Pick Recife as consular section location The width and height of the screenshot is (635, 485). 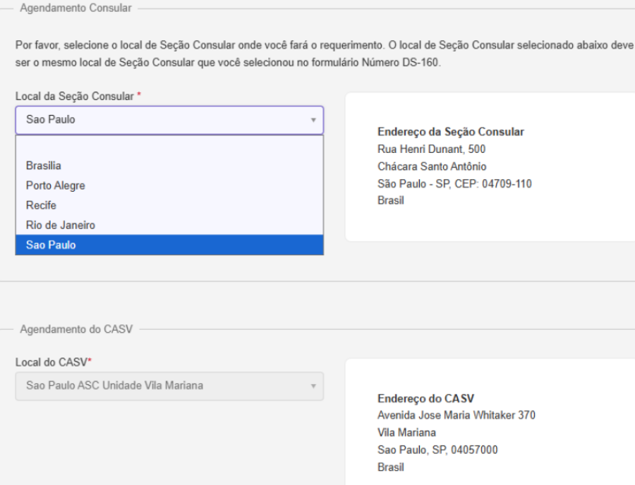pyautogui.click(x=41, y=205)
